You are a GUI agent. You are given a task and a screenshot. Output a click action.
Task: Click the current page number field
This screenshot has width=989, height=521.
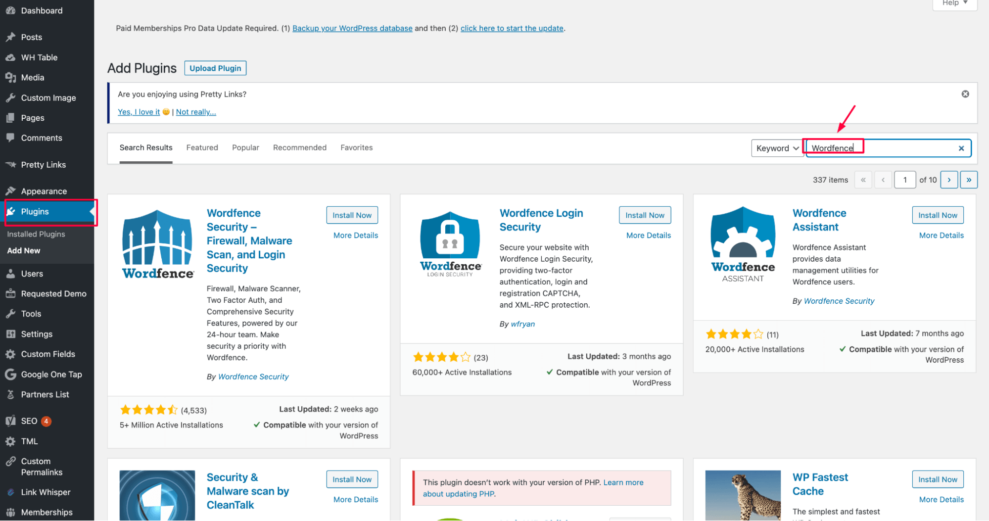(904, 180)
